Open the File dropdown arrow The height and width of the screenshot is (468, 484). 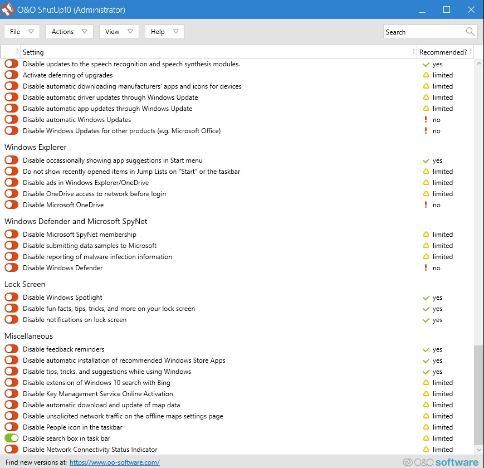pos(31,32)
